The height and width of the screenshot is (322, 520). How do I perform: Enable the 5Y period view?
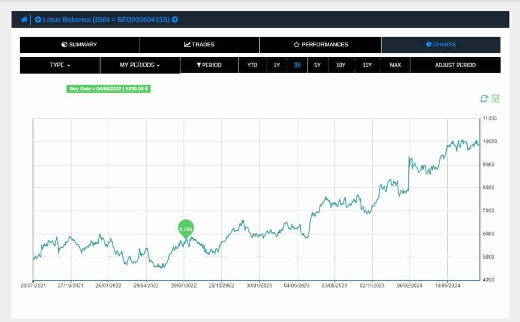(x=317, y=65)
